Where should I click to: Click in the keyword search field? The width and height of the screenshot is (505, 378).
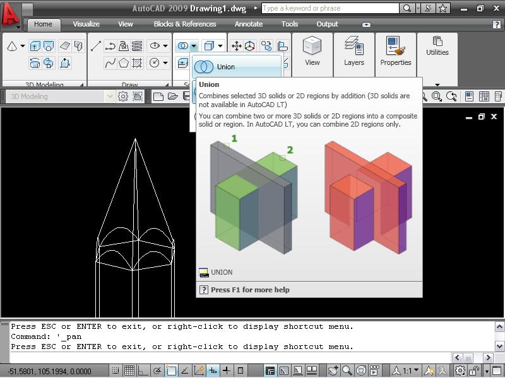point(330,8)
